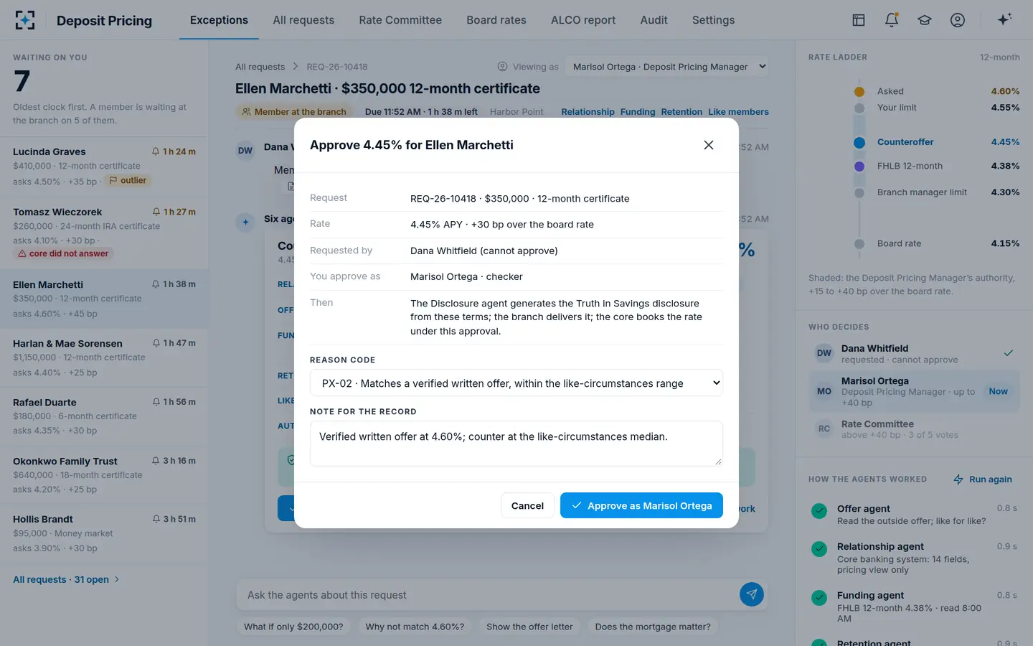Click Funding agent green check icon
This screenshot has width=1033, height=646.
pos(819,598)
